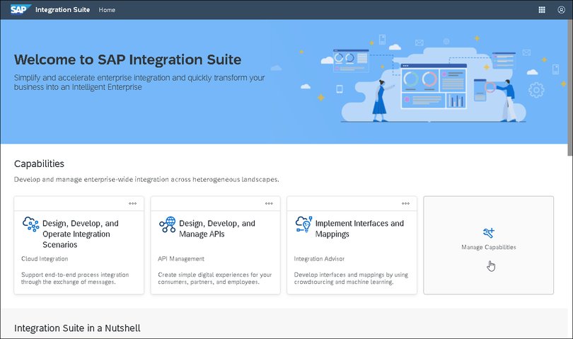
Task: Click the Cloud Integration card icon
Action: pos(30,224)
